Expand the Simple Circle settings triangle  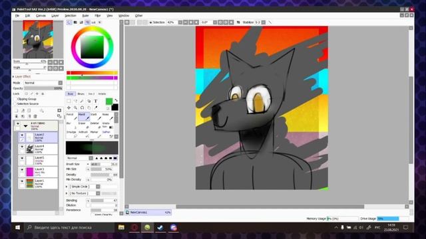(x=67, y=187)
